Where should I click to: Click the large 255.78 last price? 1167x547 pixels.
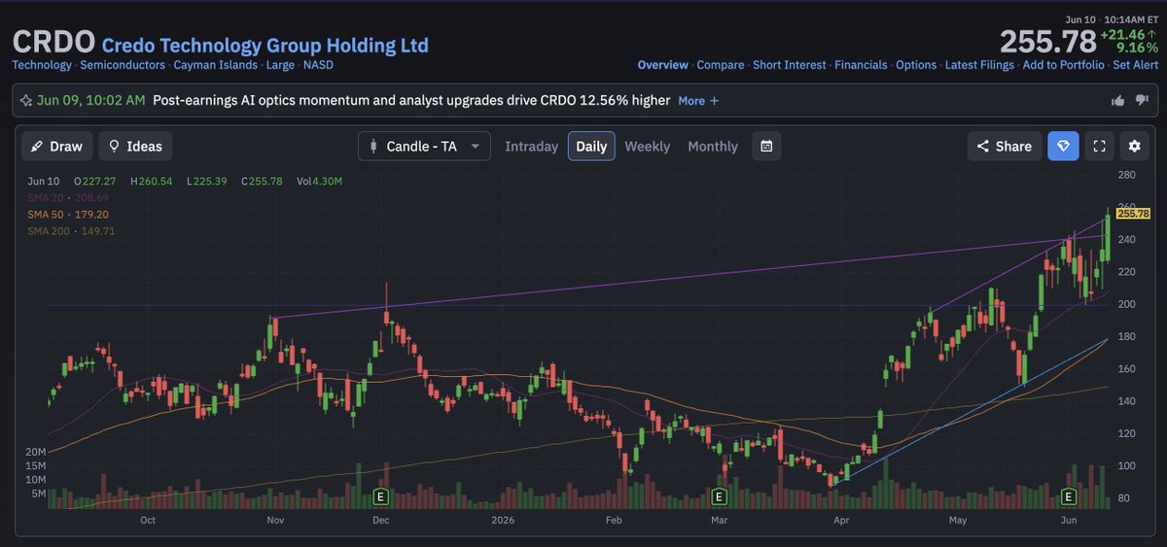(1046, 42)
